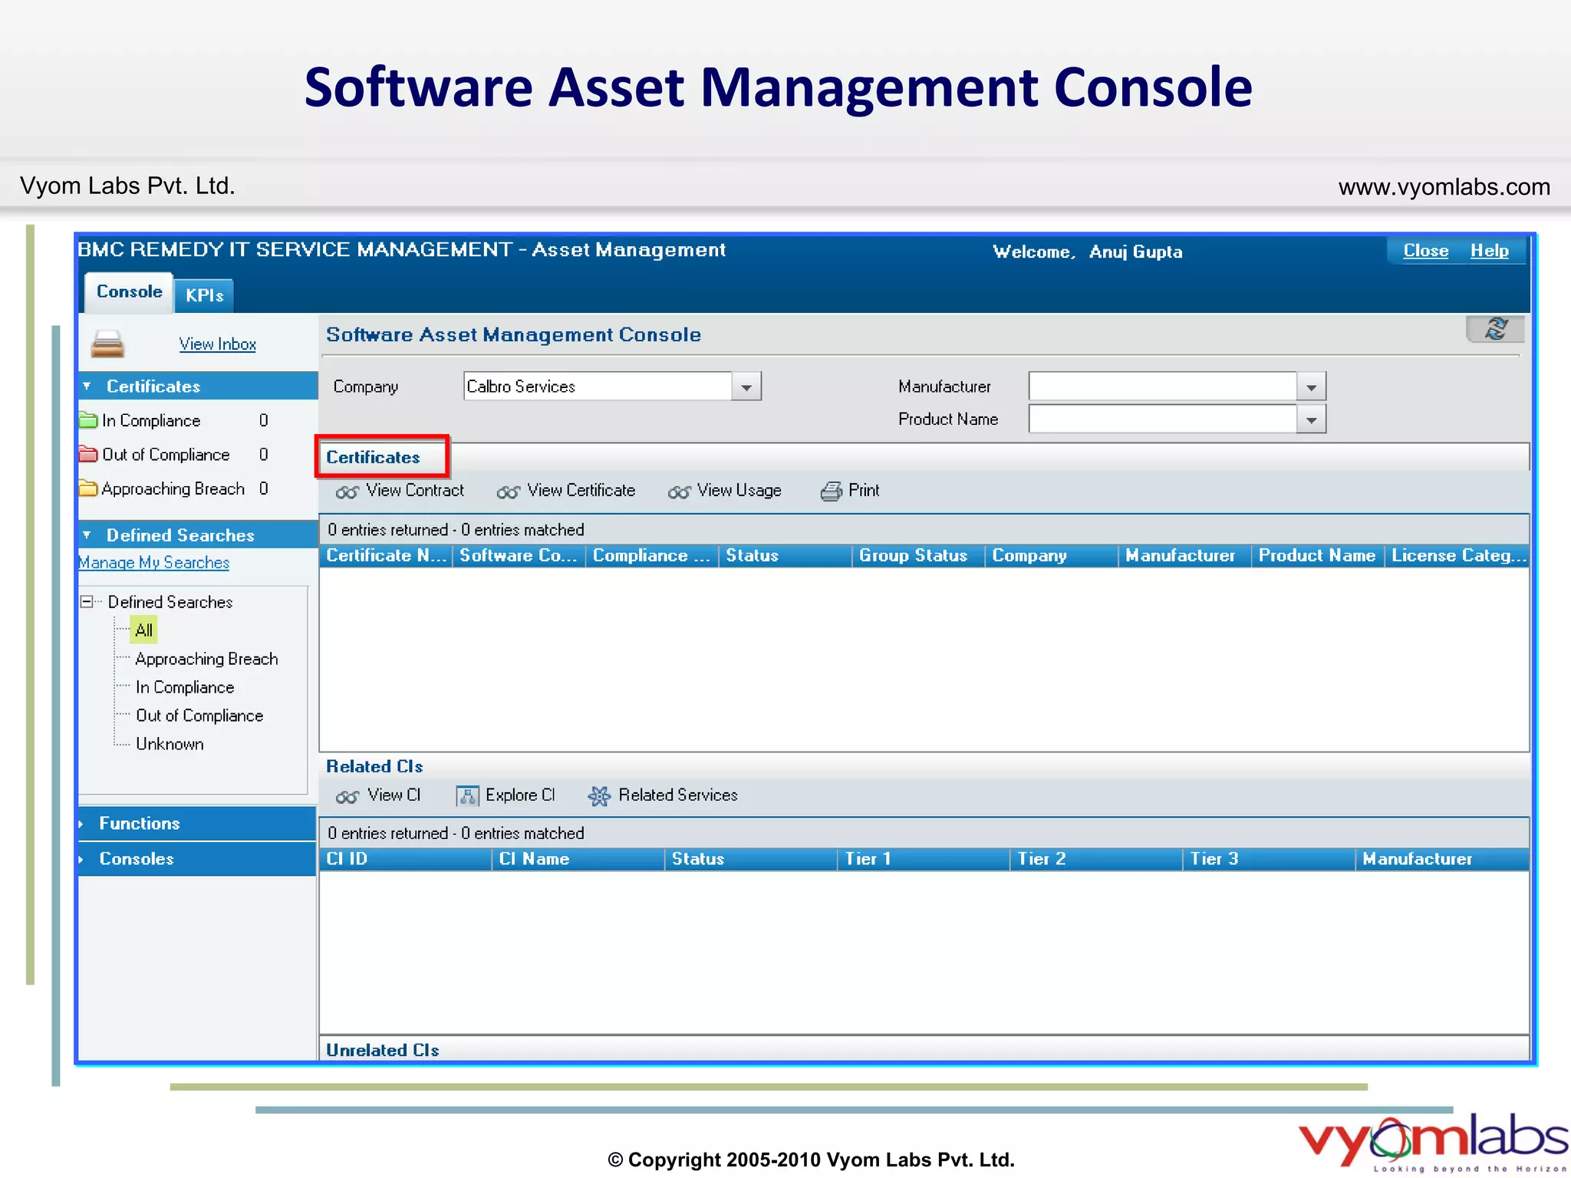Image resolution: width=1571 pixels, height=1178 pixels.
Task: Click the View Usage binoculars icon
Action: pyautogui.click(x=679, y=492)
